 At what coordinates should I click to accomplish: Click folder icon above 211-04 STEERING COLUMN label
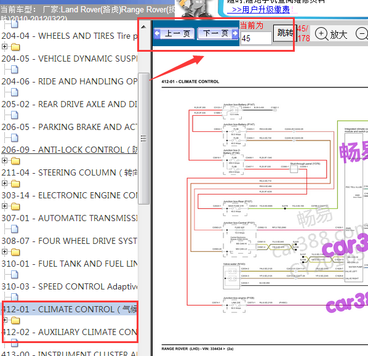point(15,161)
